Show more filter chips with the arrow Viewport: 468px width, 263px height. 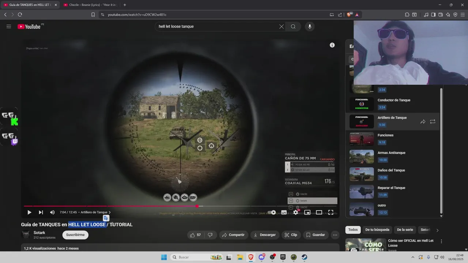point(437,230)
